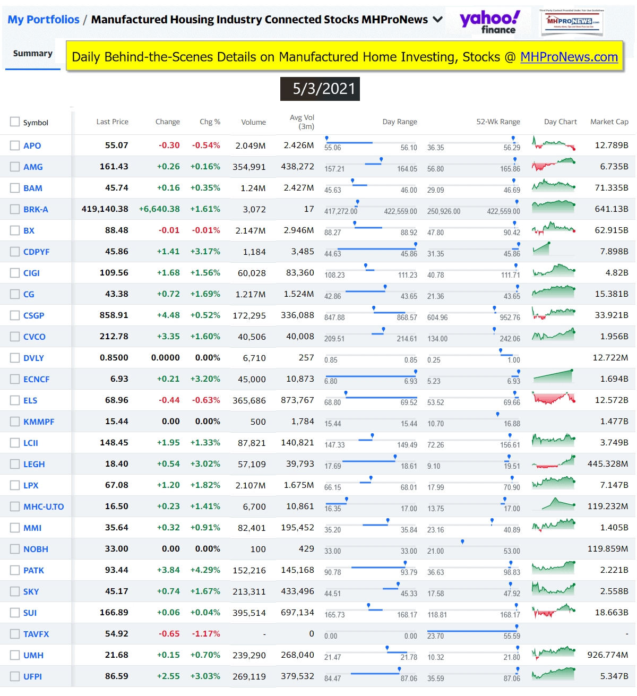Check the box next to AMG

15,167
